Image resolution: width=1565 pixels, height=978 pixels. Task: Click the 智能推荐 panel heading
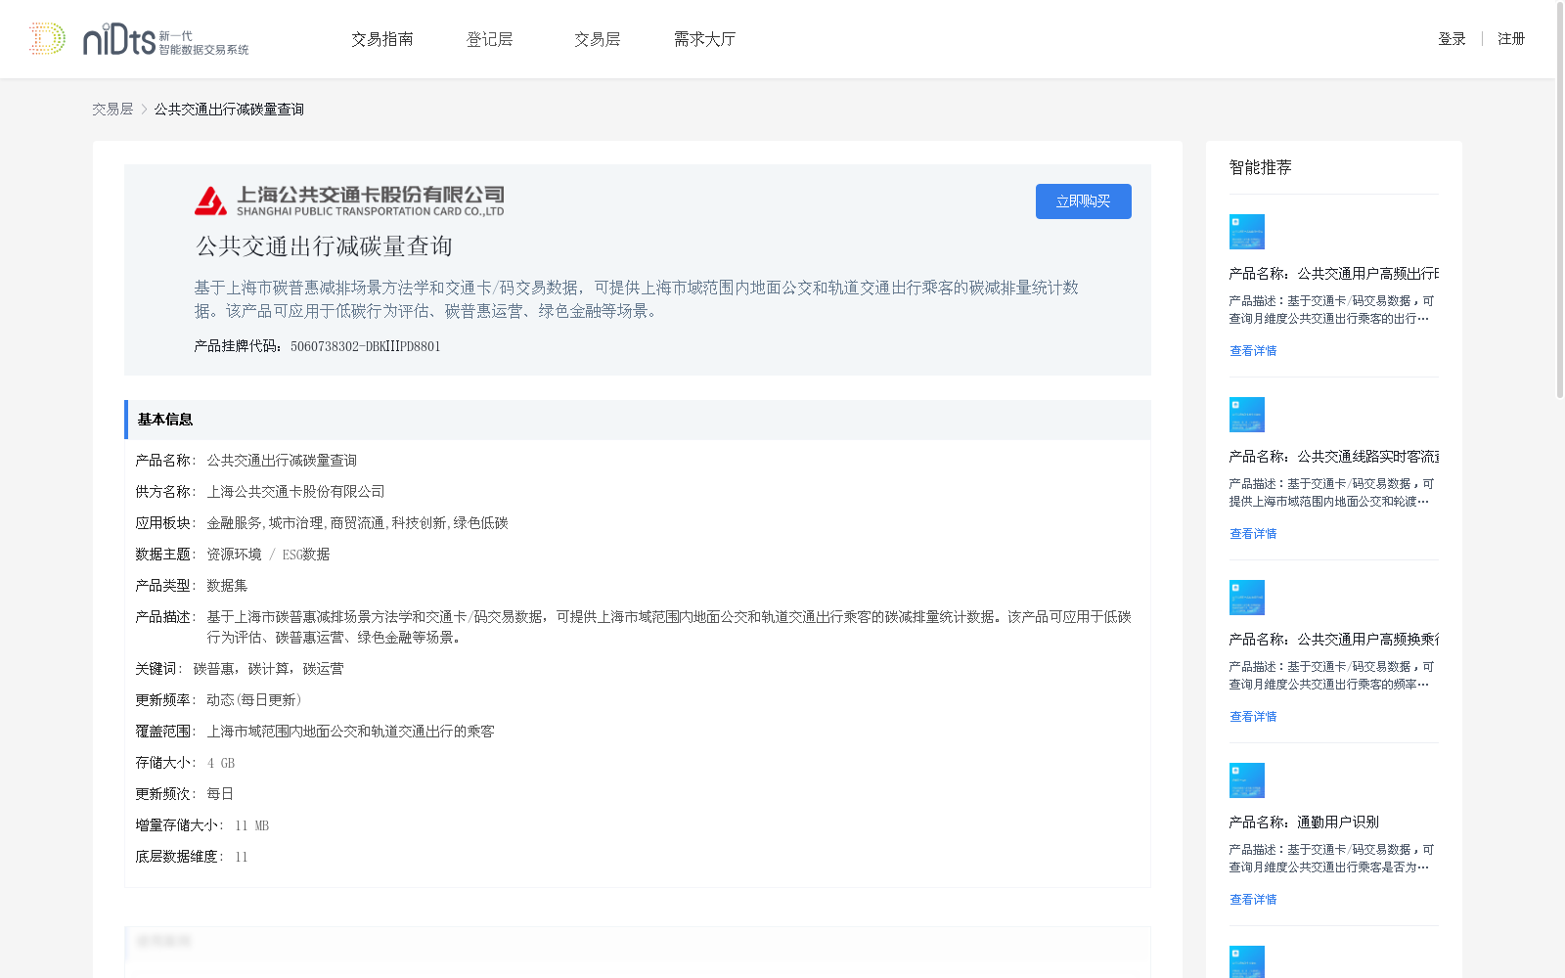1261,167
